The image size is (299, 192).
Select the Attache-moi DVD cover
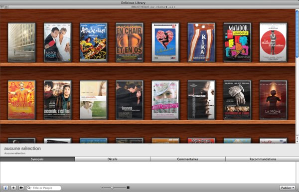tap(94, 42)
